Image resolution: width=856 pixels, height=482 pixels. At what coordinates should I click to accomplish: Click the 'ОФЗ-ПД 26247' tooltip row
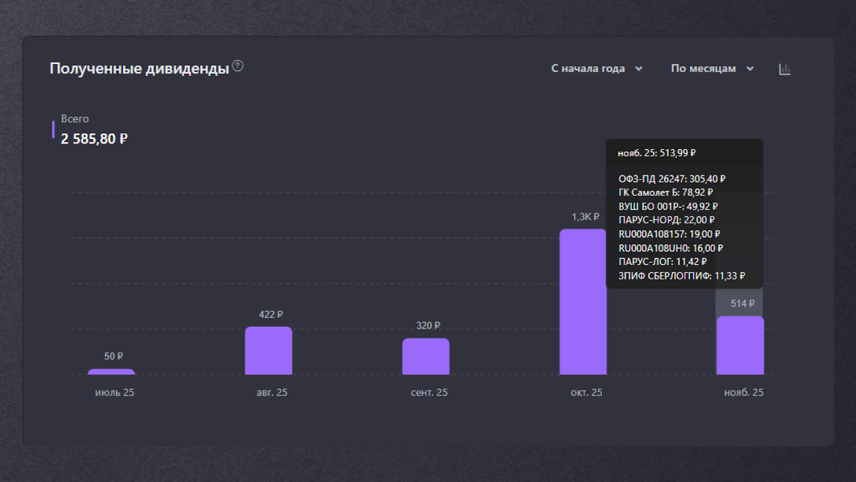point(671,179)
